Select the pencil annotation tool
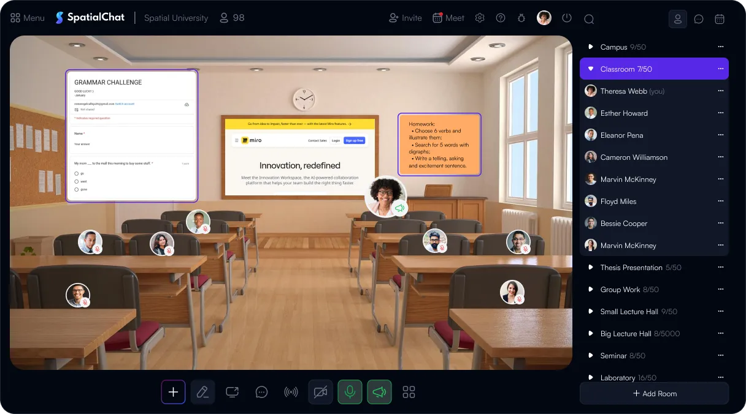This screenshot has width=746, height=414. 202,391
